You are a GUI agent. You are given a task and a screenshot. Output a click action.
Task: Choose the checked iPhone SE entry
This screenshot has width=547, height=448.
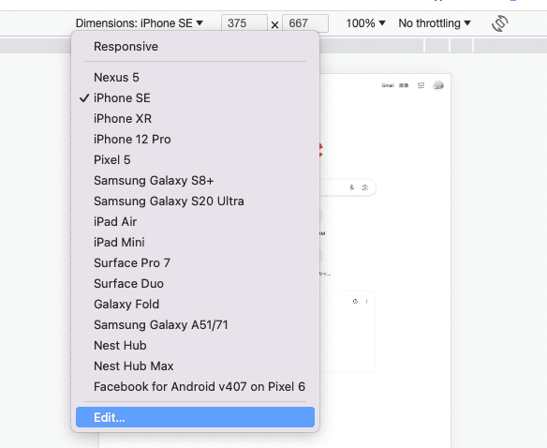tap(195, 97)
